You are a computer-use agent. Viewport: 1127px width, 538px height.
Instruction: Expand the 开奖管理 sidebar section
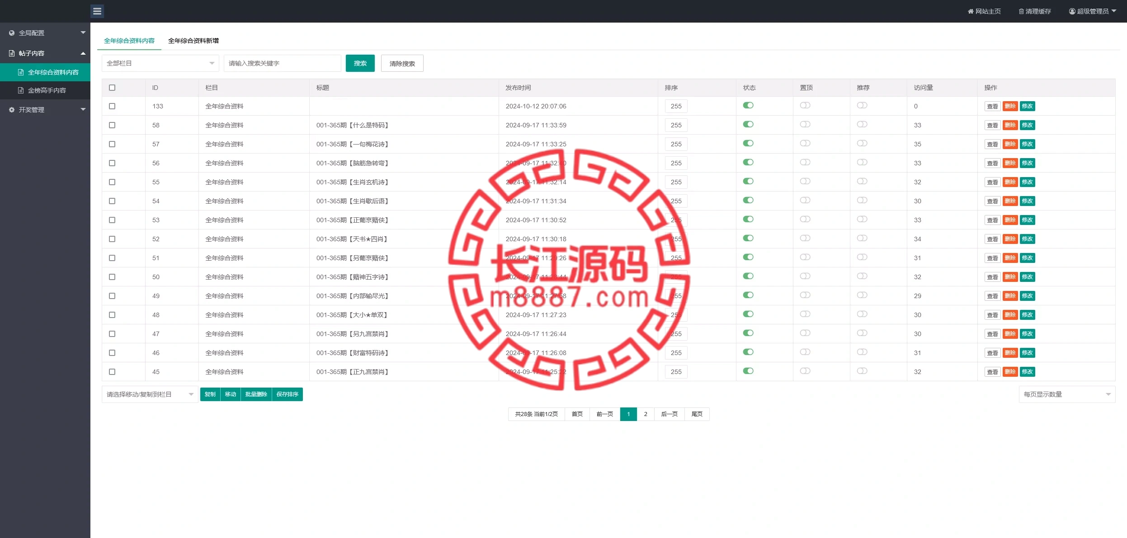(45, 110)
